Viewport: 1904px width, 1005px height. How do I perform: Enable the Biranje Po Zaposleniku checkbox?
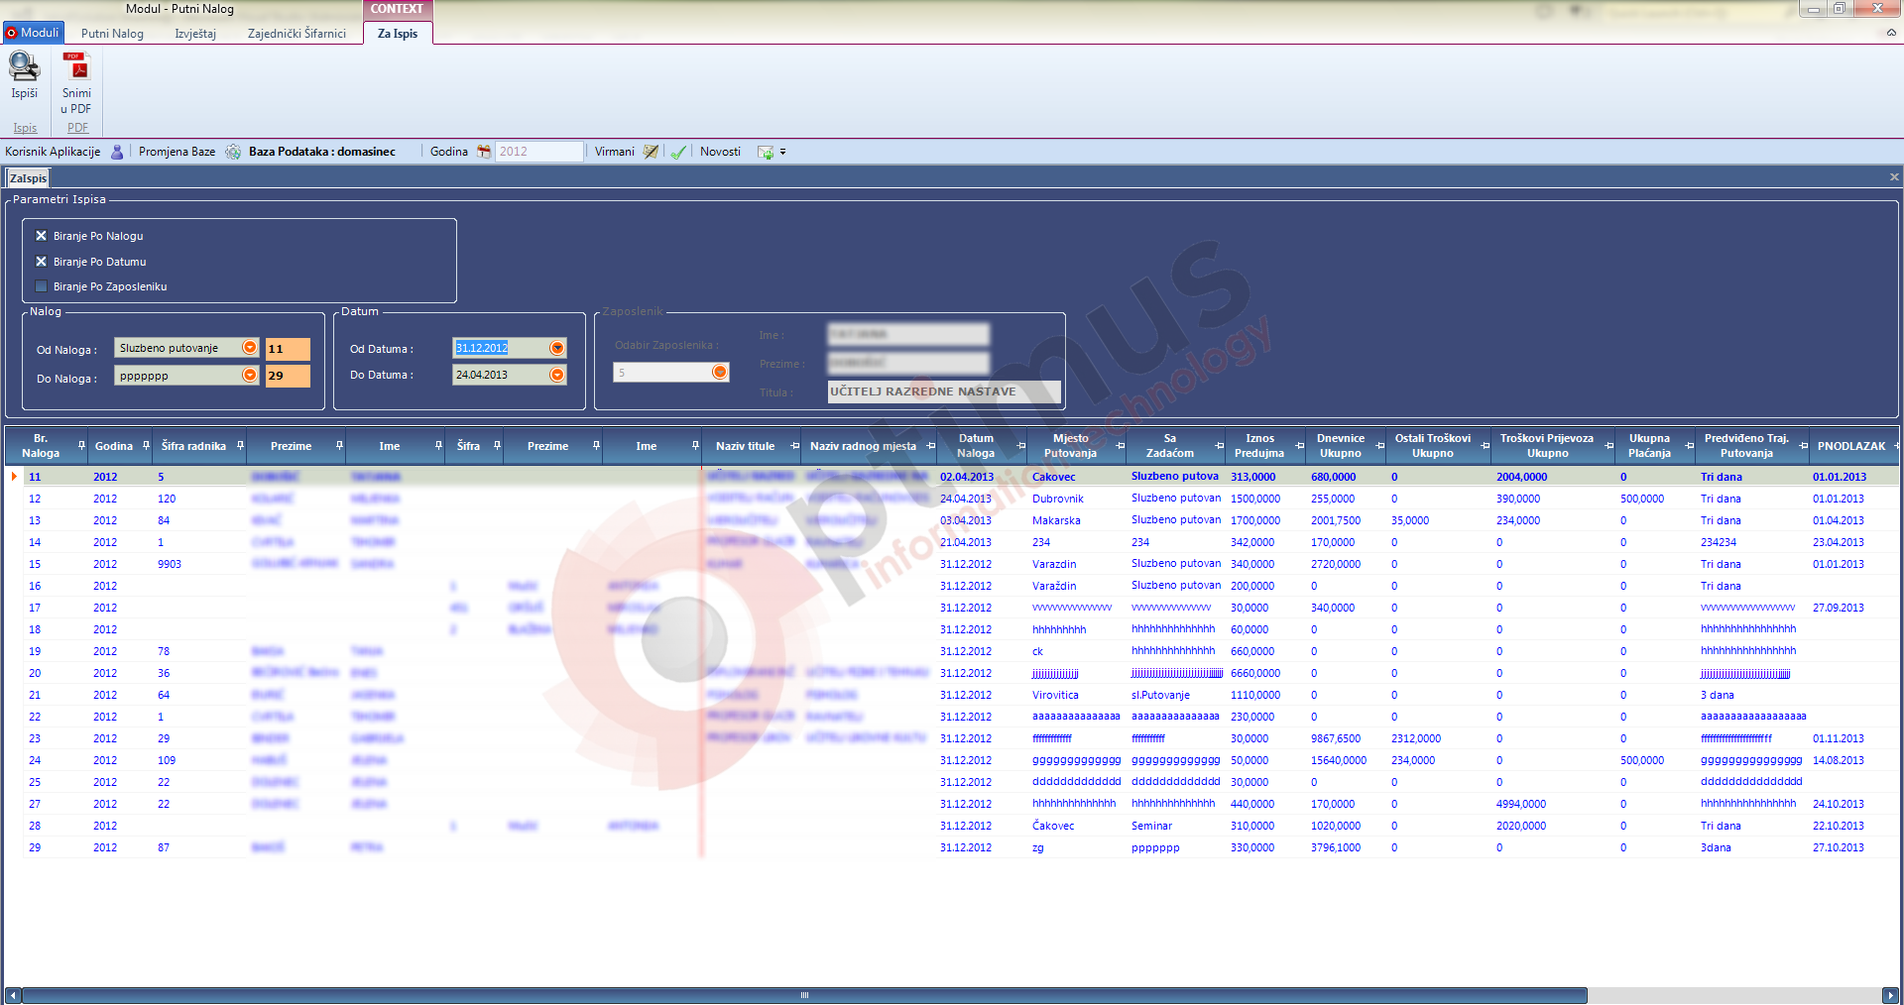coord(42,286)
